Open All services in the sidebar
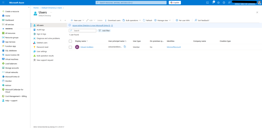This screenshot has width=262, height=128. [8, 24]
